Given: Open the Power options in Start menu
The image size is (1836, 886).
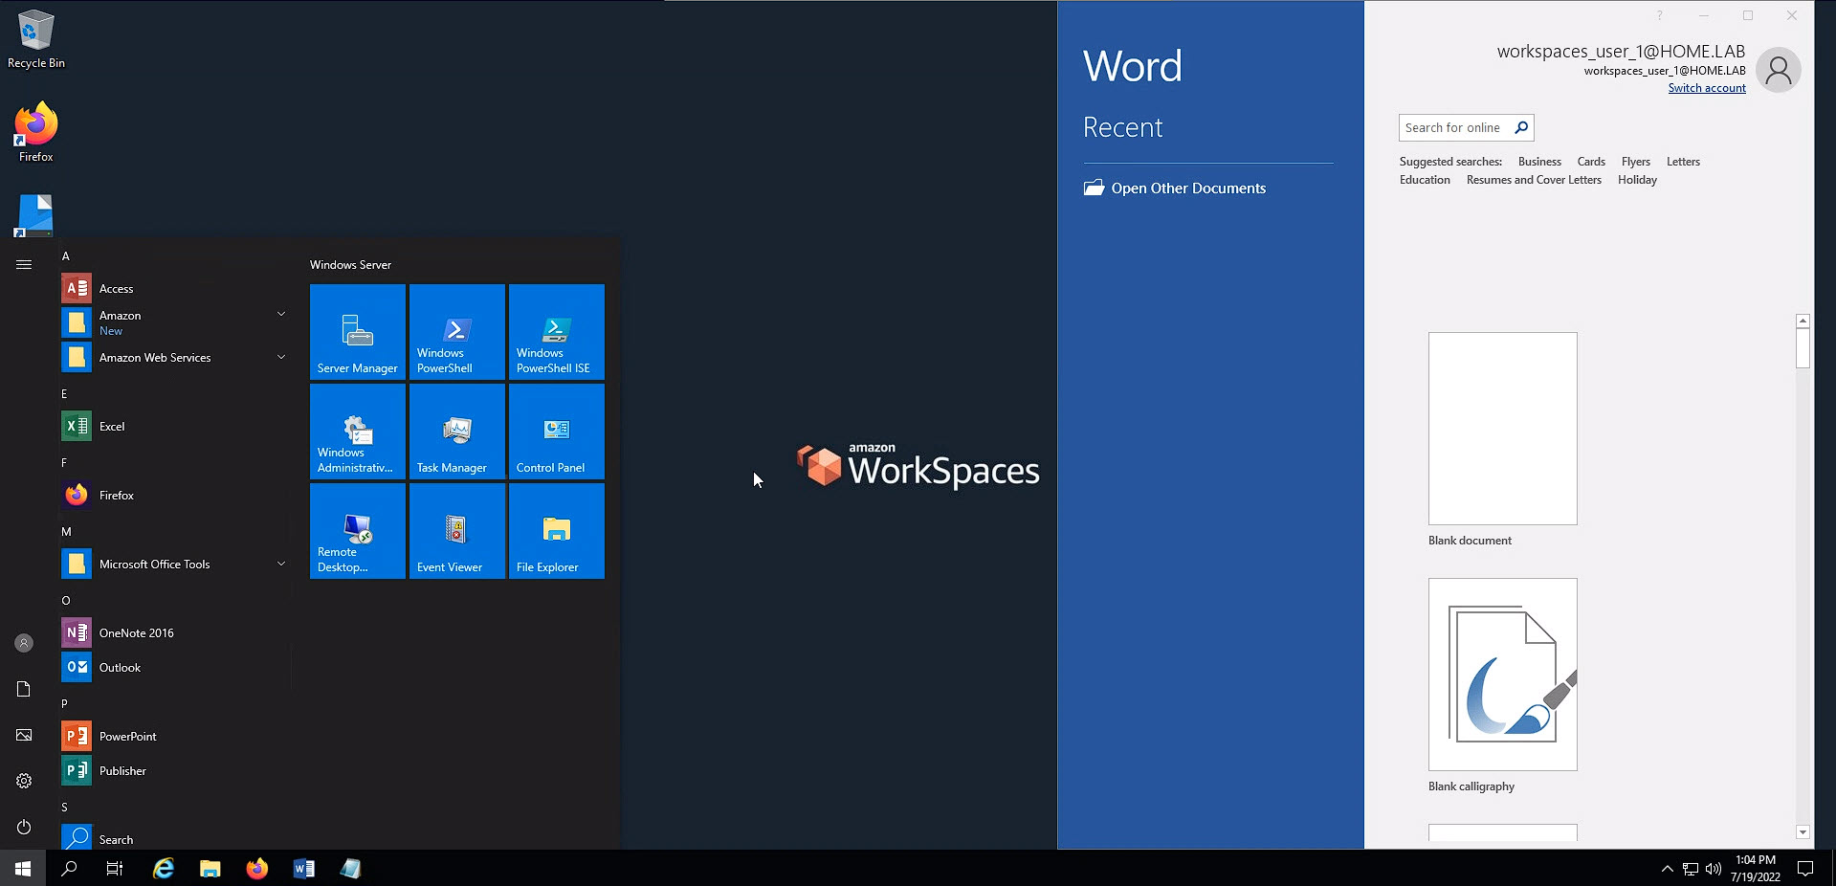Looking at the screenshot, I should click(x=24, y=827).
